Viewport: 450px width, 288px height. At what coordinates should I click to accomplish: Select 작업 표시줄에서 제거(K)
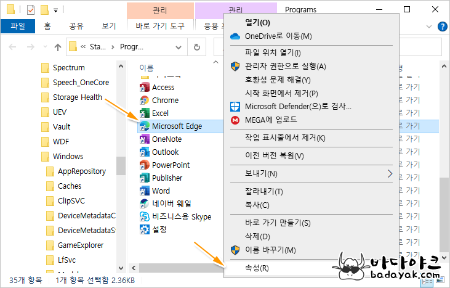pos(311,138)
